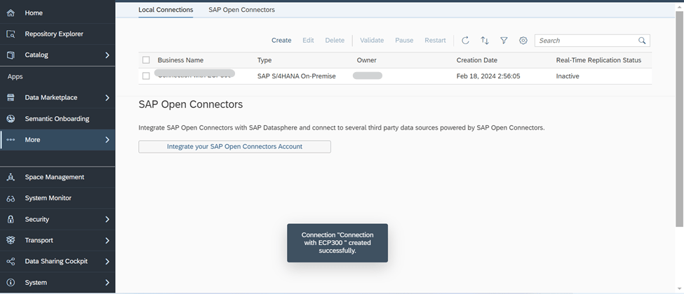Expand the Catalog submenu arrow
684x294 pixels.
(x=107, y=55)
